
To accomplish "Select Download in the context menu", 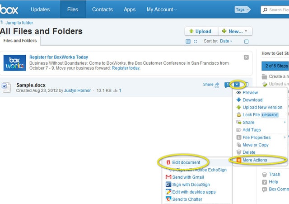I will pyautogui.click(x=252, y=100).
